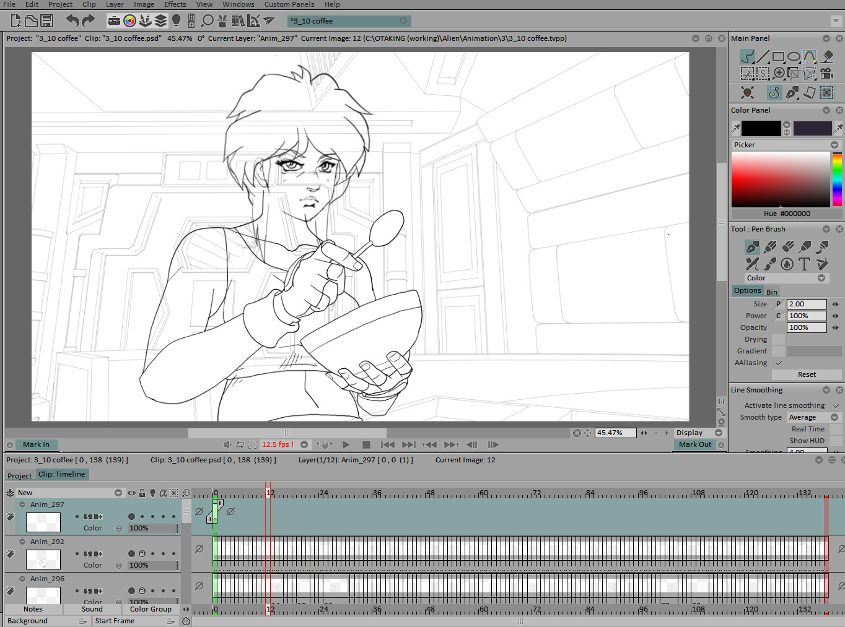
Task: Open the New layer dropdown
Action: pyautogui.click(x=70, y=493)
